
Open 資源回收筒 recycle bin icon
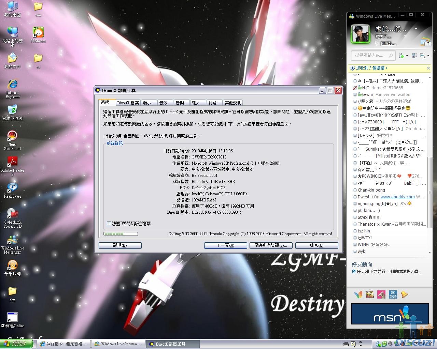(12, 113)
